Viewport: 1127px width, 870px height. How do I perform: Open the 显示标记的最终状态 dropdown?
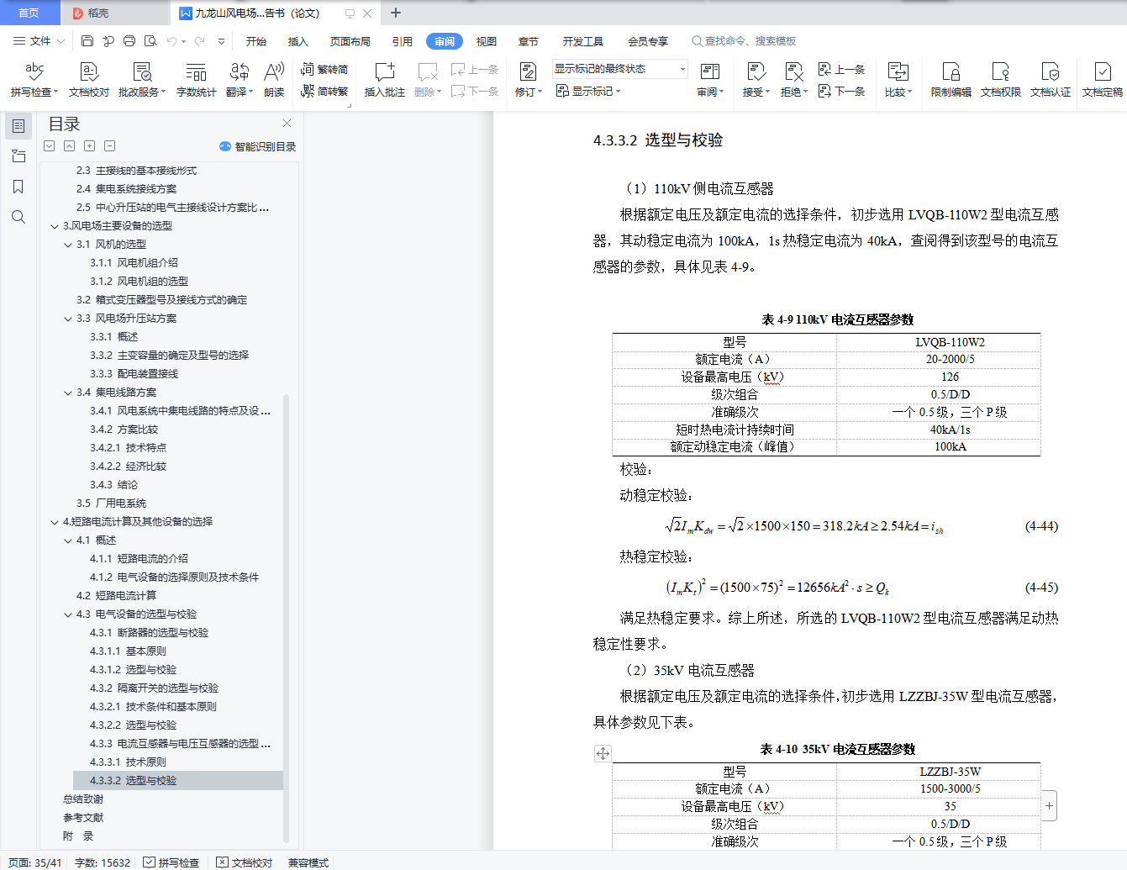620,69
